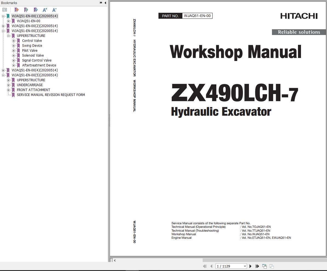Open the FRONT ATTACHMENT bookmark
This screenshot has height=271, width=327.
[33, 90]
